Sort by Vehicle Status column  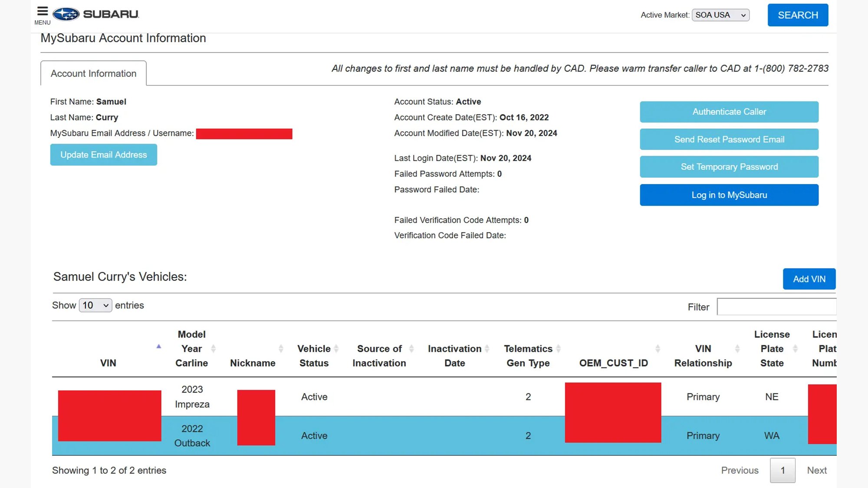click(x=314, y=356)
